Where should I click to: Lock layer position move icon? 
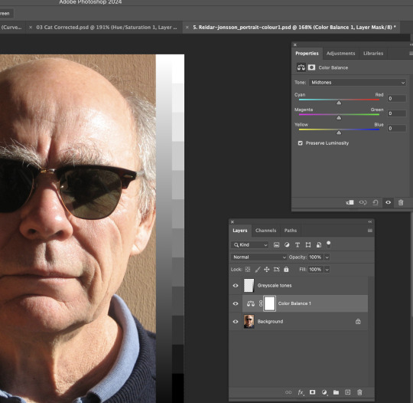pos(267,270)
